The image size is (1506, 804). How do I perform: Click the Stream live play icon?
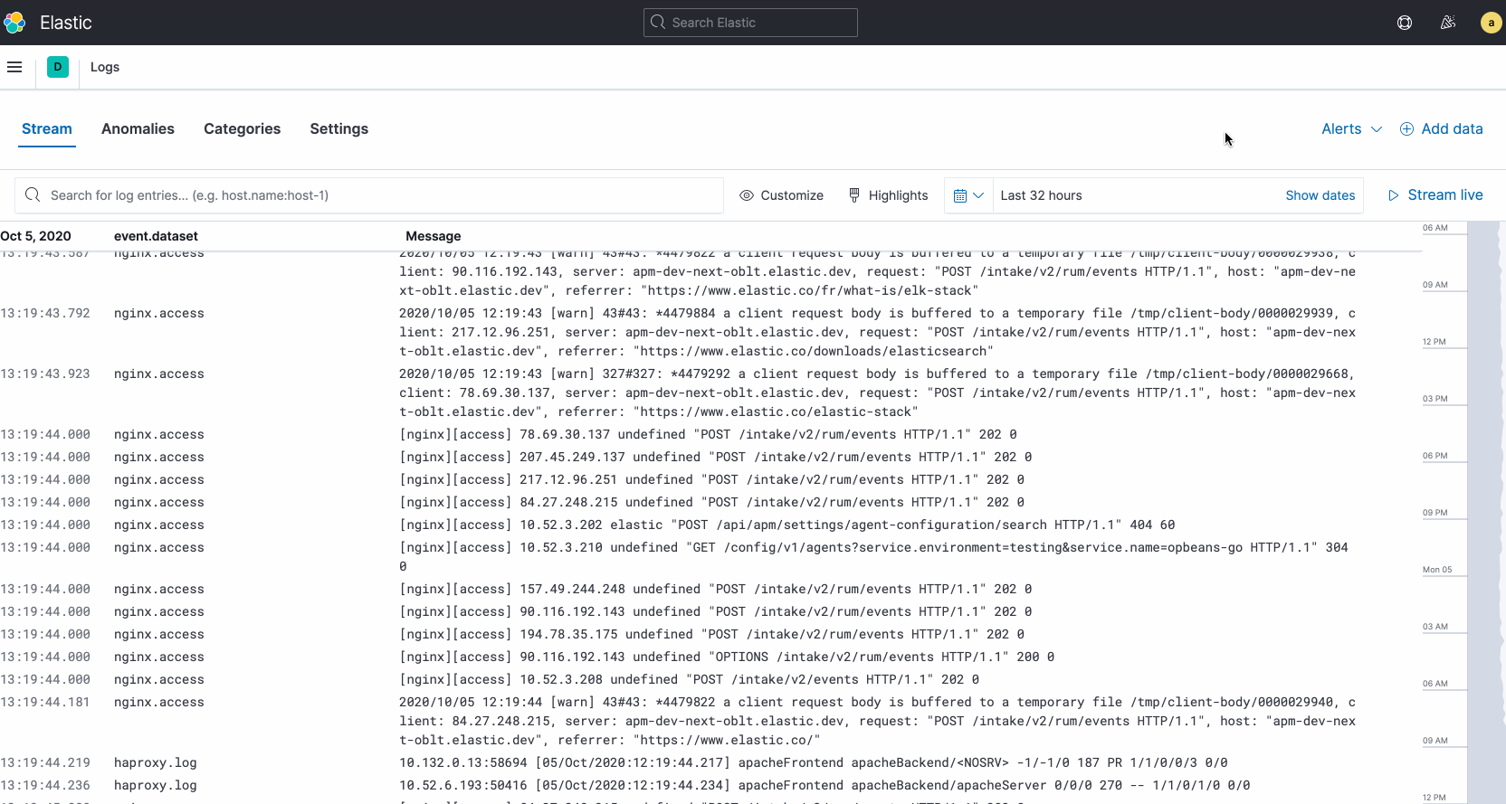[1394, 195]
